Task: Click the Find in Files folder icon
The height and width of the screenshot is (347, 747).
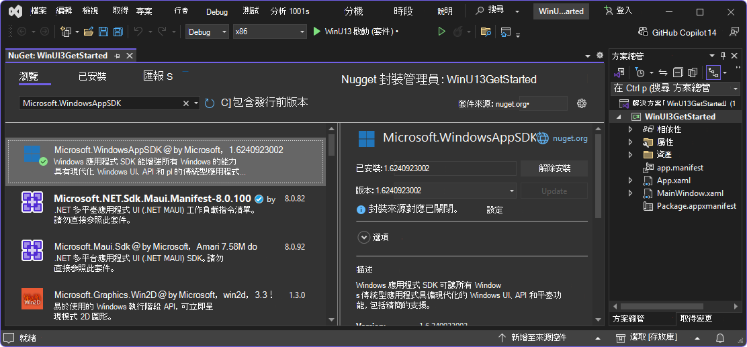Action: pos(486,32)
